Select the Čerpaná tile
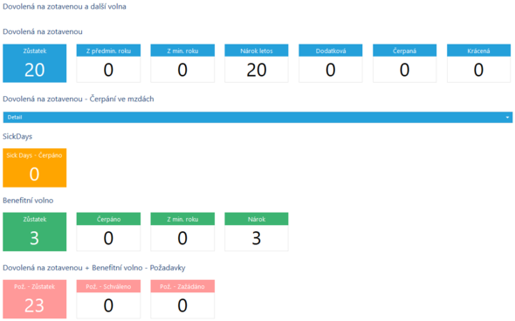The width and height of the screenshot is (515, 321). coord(405,64)
